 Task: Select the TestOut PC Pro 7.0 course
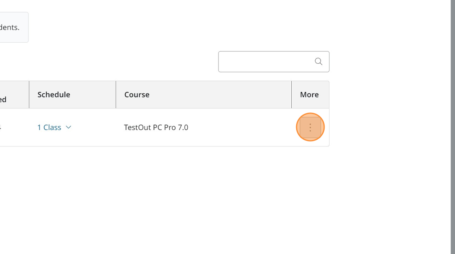pos(156,127)
